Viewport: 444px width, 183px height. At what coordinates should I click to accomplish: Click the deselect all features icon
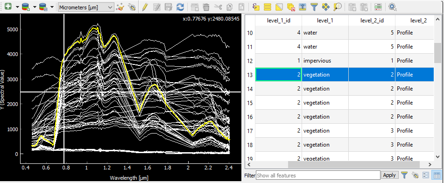coord(291,7)
